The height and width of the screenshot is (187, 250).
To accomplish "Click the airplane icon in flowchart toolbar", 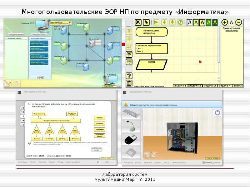I will click(137, 22).
